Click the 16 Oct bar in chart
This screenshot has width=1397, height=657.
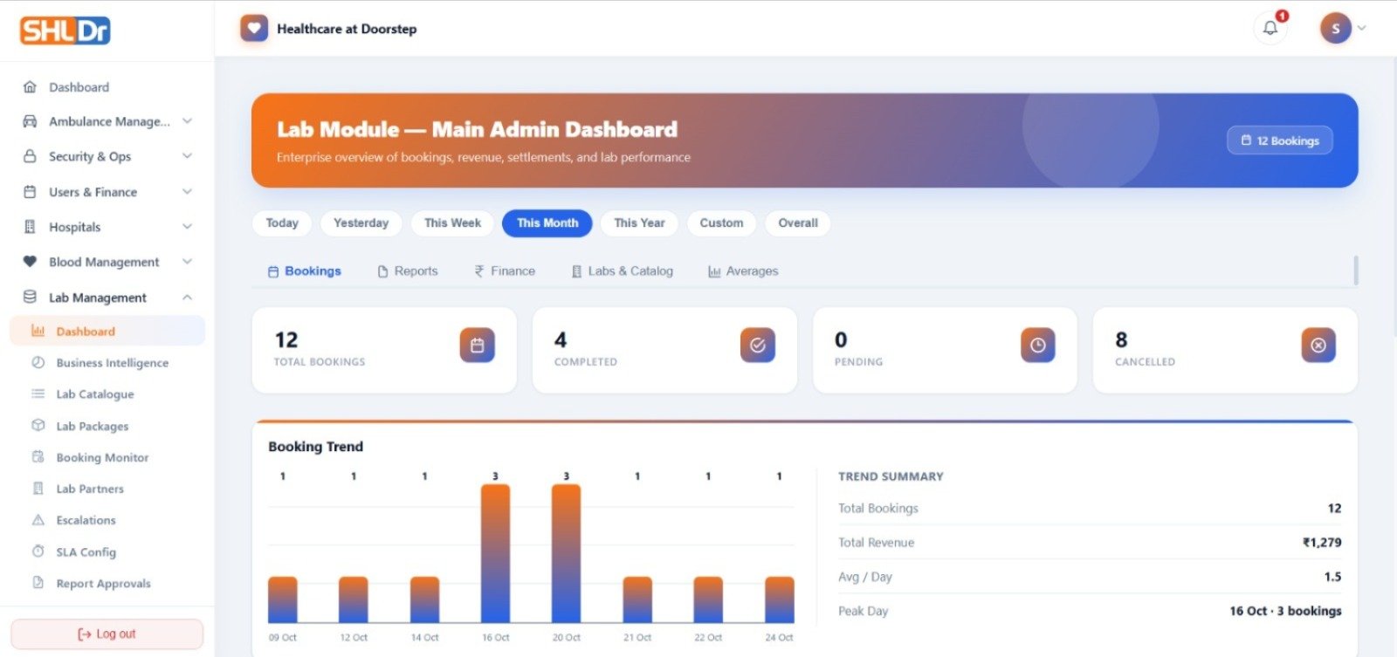(495, 553)
